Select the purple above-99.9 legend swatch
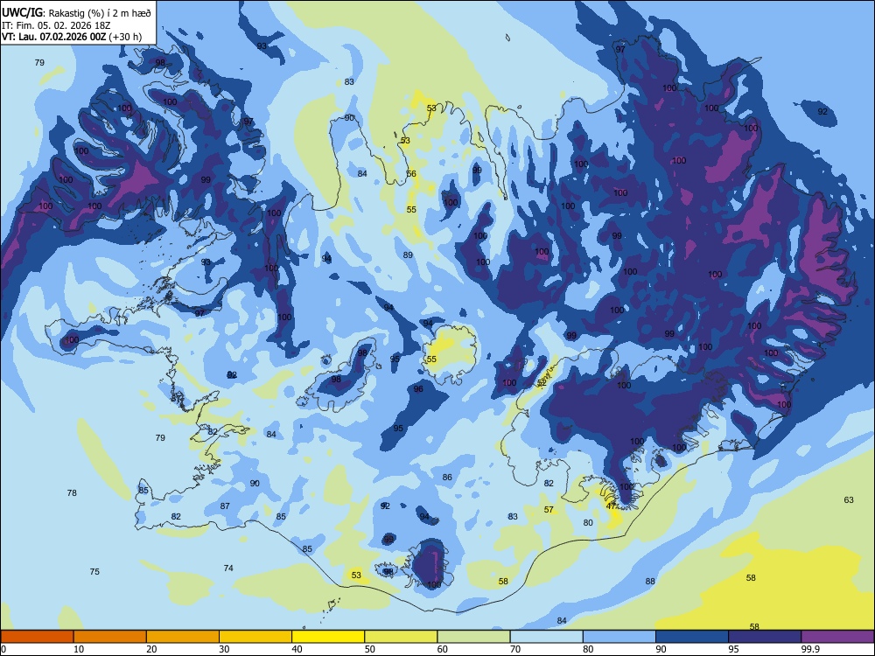Image resolution: width=875 pixels, height=656 pixels. pyautogui.click(x=837, y=637)
